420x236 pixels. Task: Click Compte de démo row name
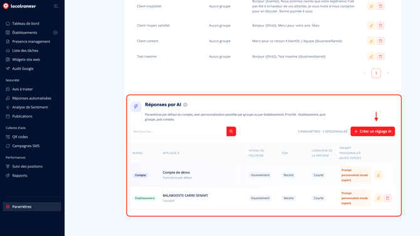point(176,173)
